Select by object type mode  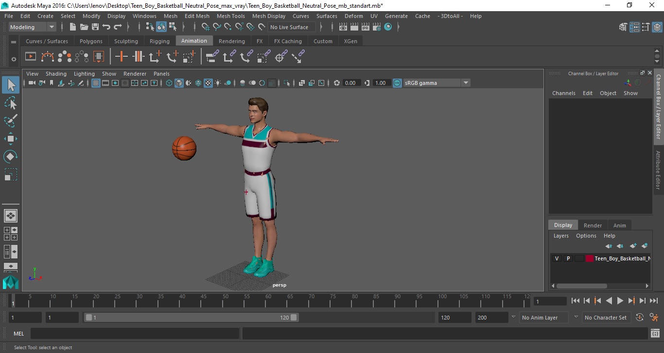(161, 27)
